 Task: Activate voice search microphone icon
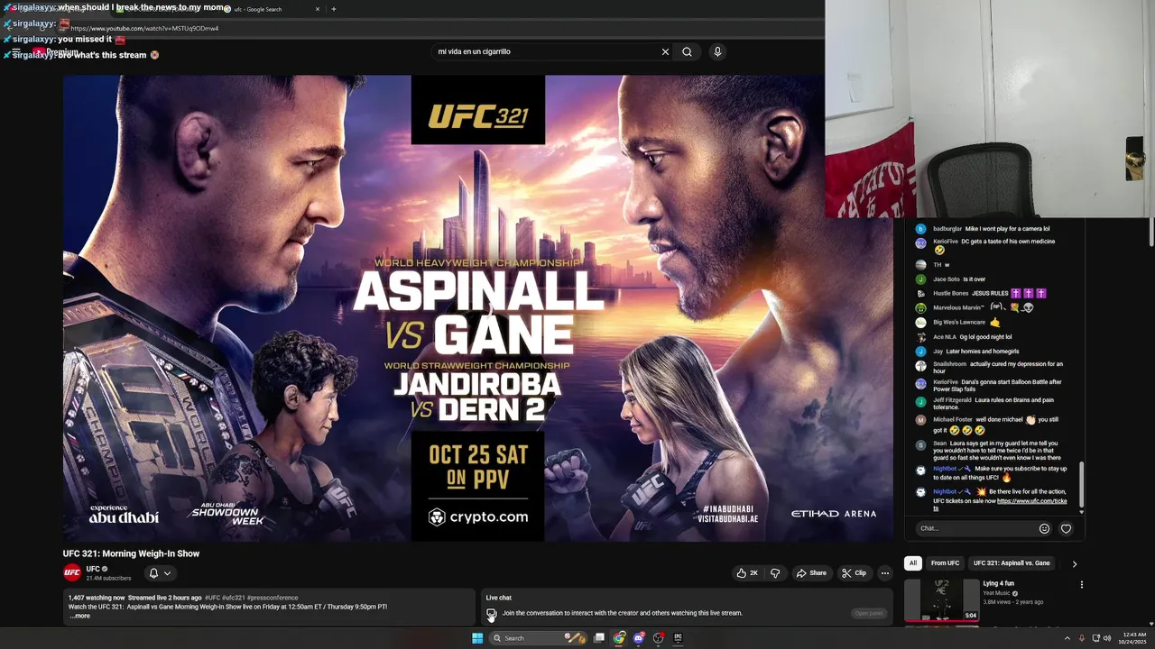point(717,51)
